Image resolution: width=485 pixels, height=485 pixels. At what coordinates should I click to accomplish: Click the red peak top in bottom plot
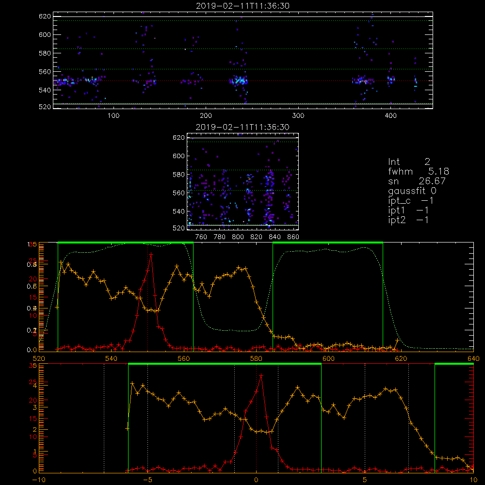click(261, 375)
